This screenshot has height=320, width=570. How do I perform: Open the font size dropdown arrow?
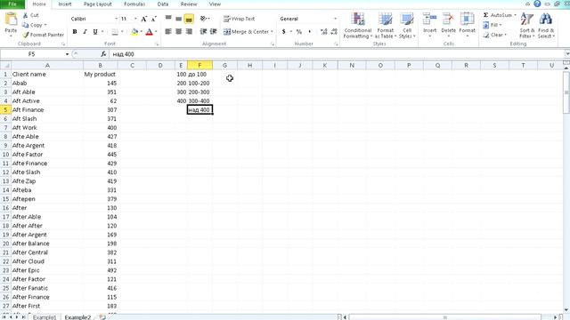coord(135,19)
